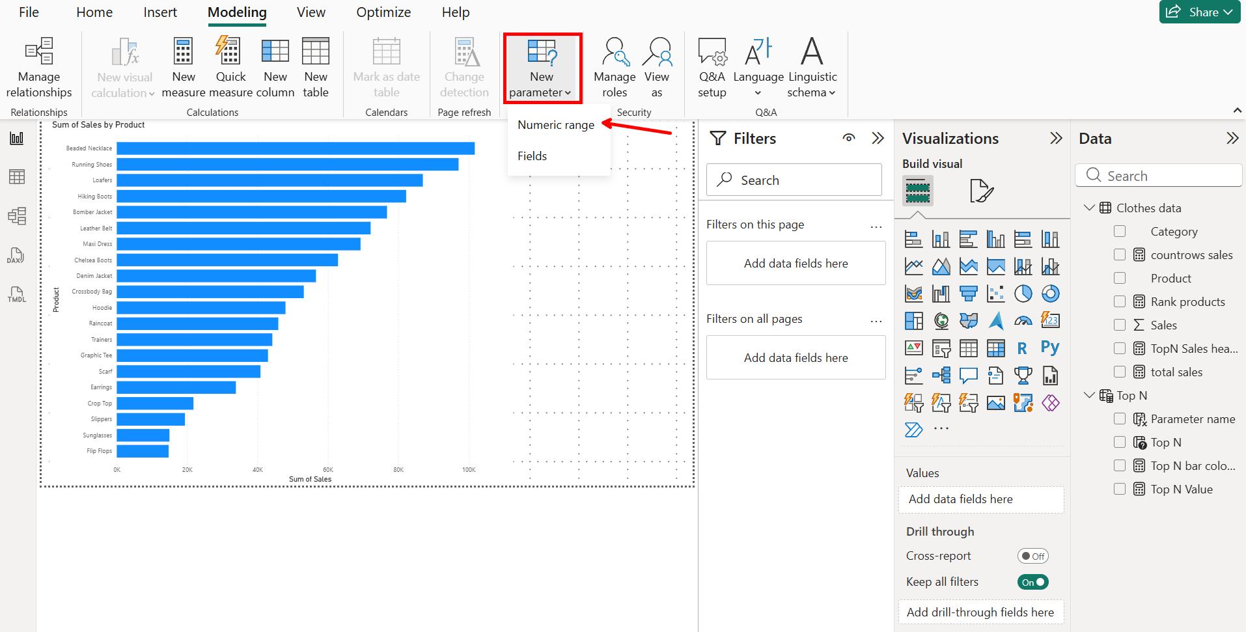This screenshot has width=1246, height=632.
Task: Tick the Sales field checkbox
Action: [1120, 325]
